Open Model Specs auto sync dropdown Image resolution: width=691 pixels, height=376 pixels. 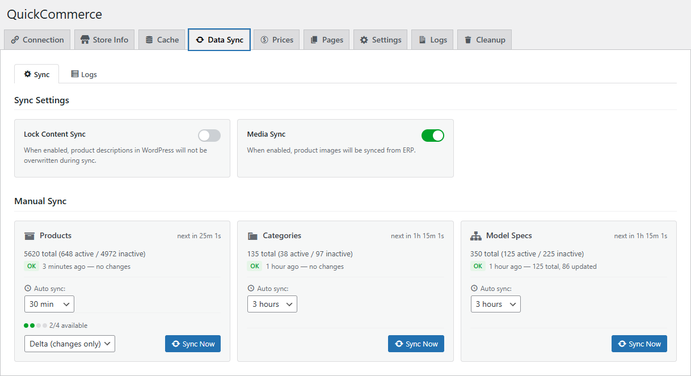tap(496, 304)
